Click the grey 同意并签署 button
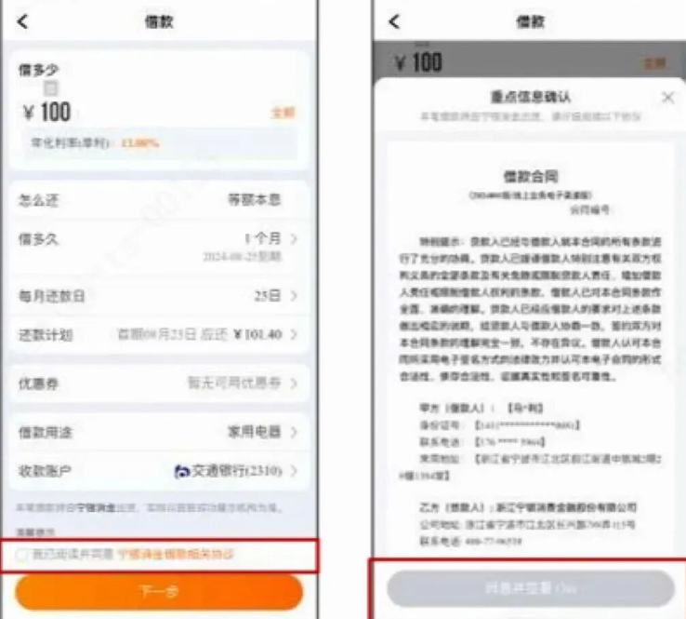Screen dimensions: 686x619 (530, 588)
